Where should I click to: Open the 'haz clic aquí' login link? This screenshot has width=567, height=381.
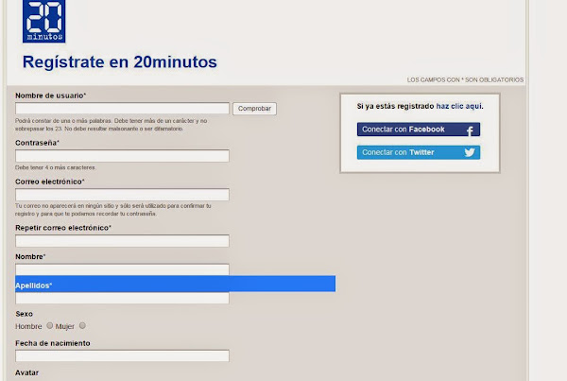(459, 106)
